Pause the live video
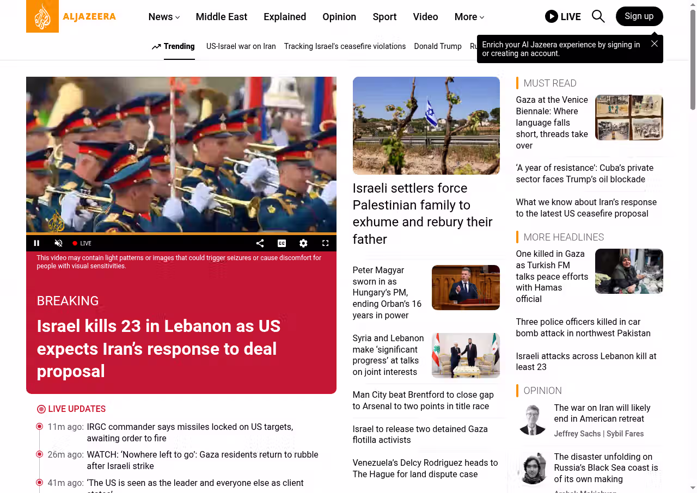The image size is (697, 493). (36, 243)
